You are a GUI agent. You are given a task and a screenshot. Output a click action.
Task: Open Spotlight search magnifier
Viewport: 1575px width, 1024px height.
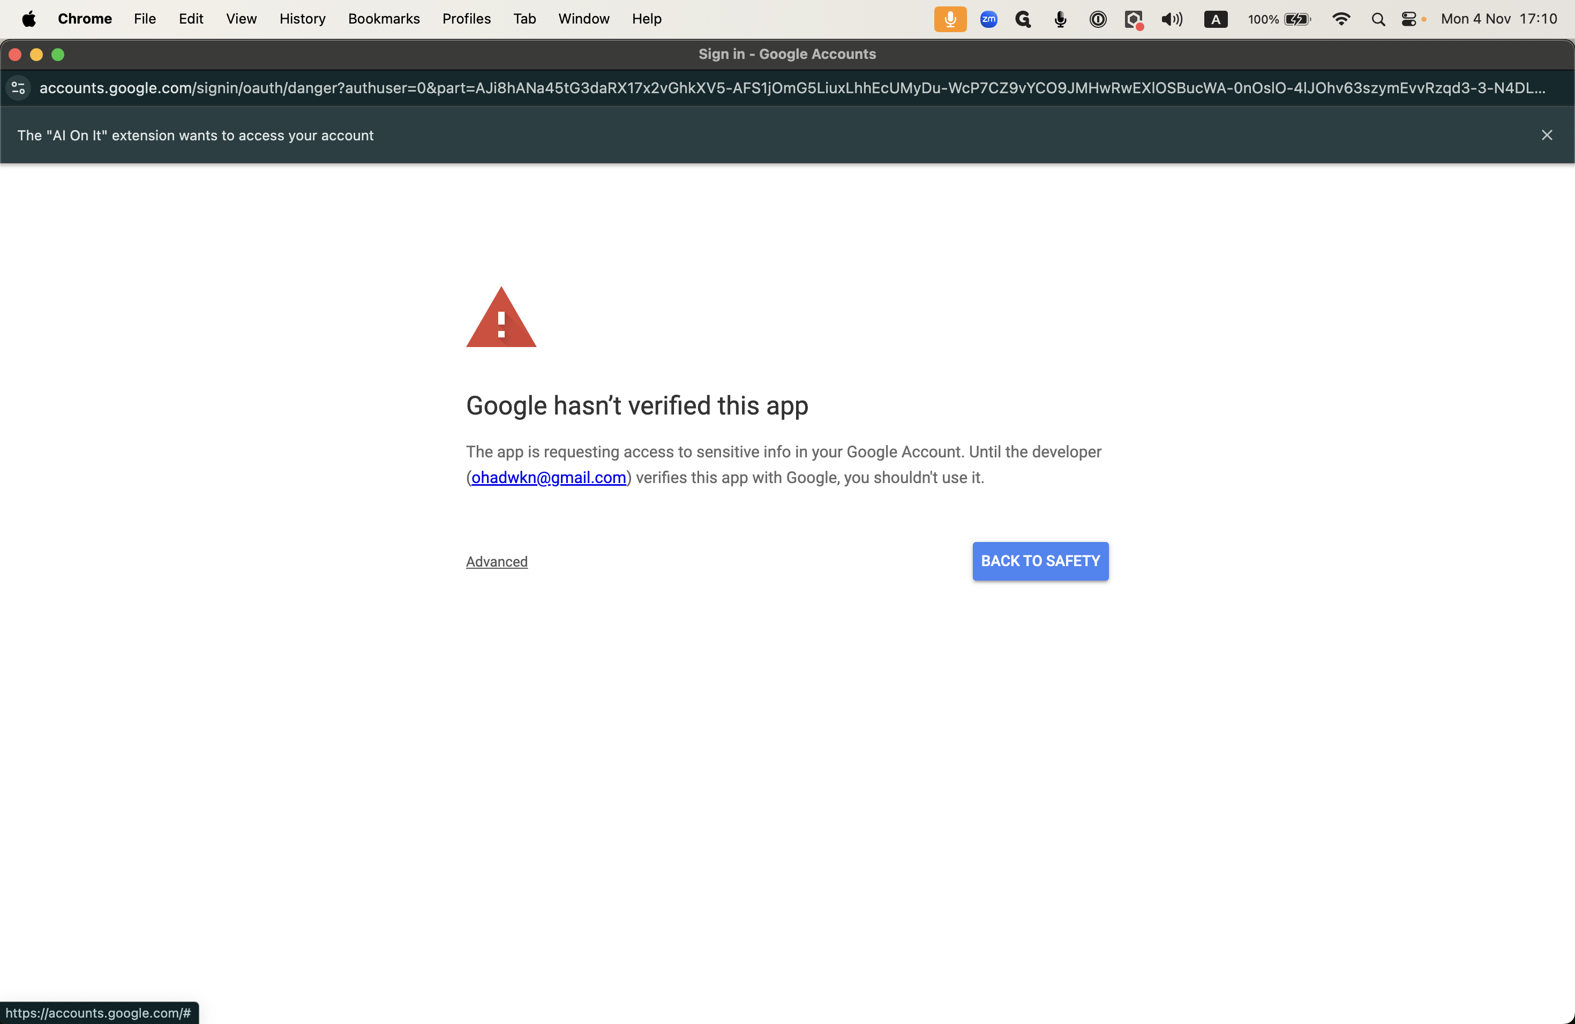[1378, 19]
